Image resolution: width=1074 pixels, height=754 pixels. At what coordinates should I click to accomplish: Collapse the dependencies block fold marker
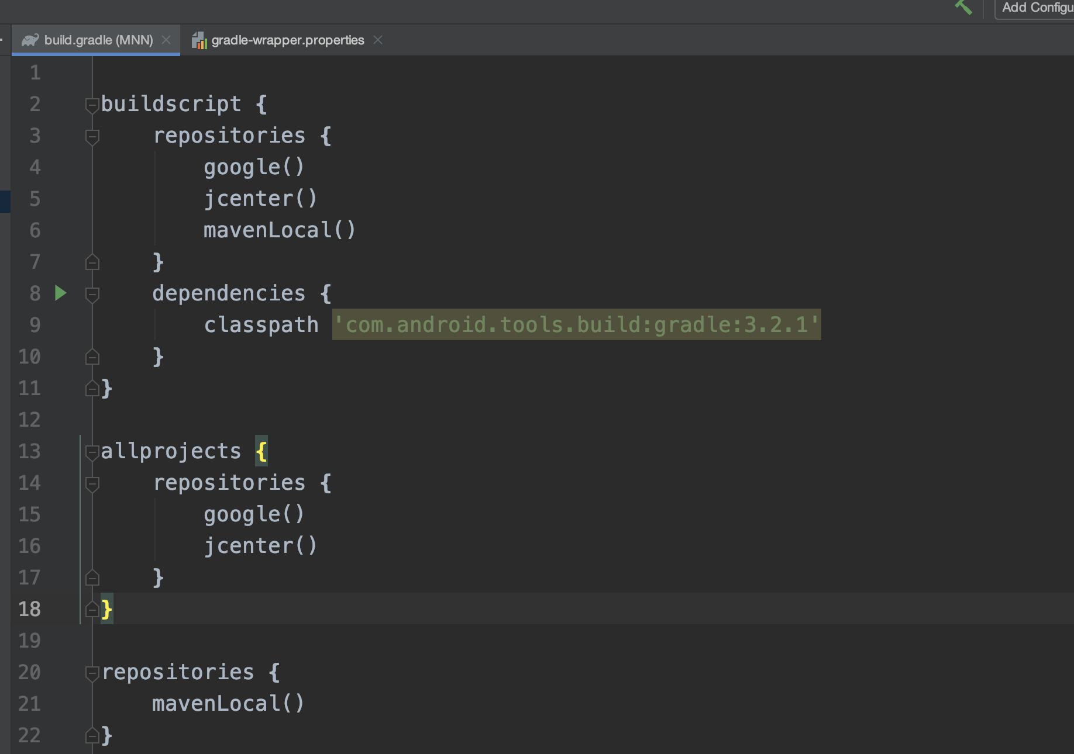[91, 294]
